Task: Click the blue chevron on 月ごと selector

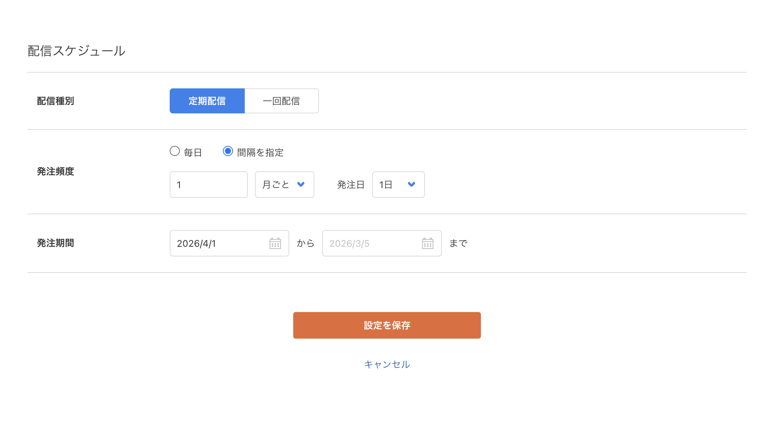Action: pos(301,184)
